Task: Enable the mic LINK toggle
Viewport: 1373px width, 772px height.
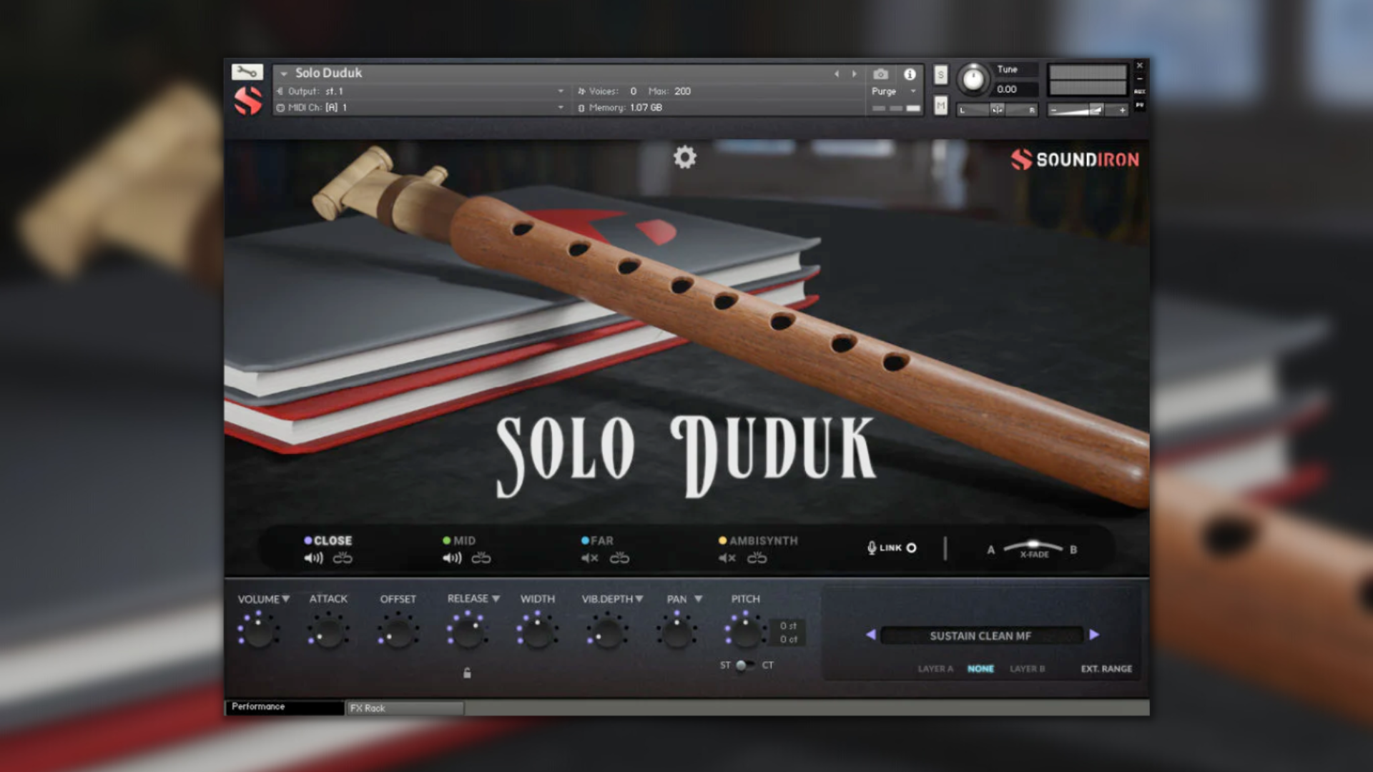Action: coord(911,548)
